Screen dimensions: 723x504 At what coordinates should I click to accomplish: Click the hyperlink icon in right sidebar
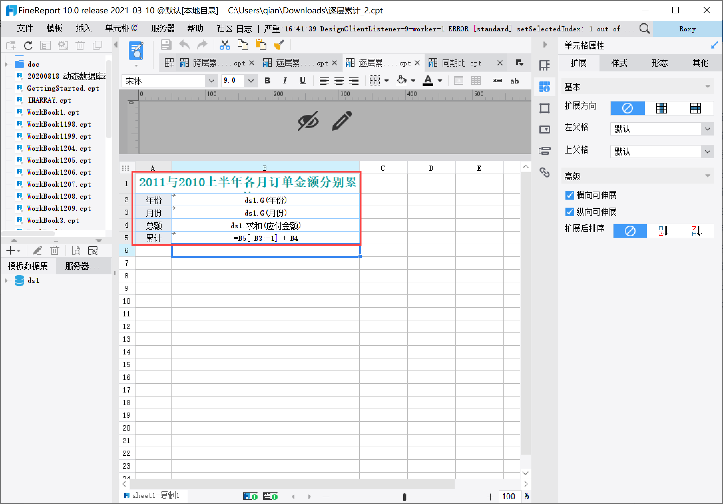[544, 172]
